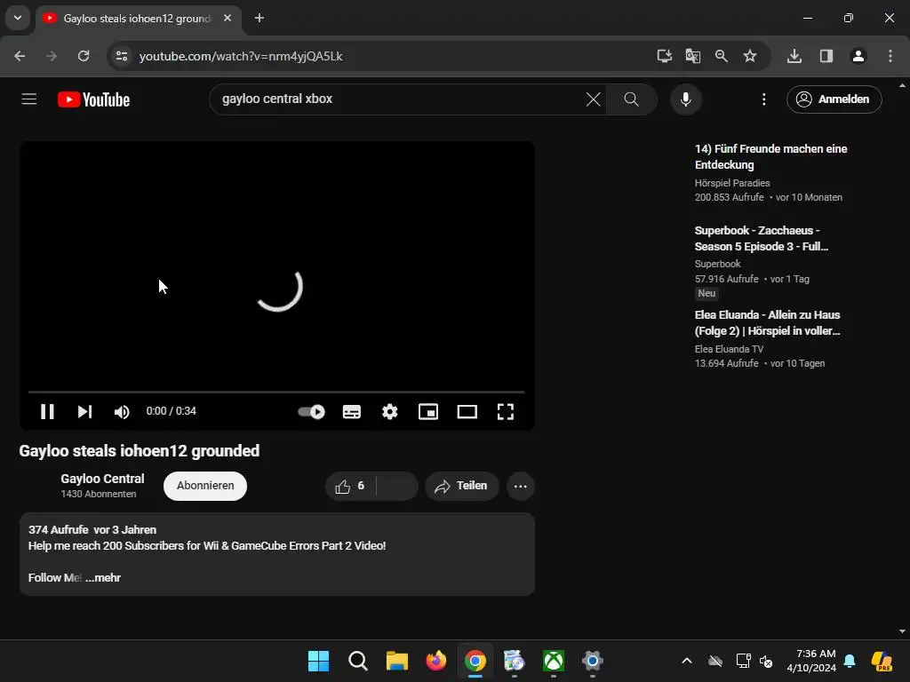The image size is (910, 682).
Task: Submit search with magnifier button
Action: 632,99
